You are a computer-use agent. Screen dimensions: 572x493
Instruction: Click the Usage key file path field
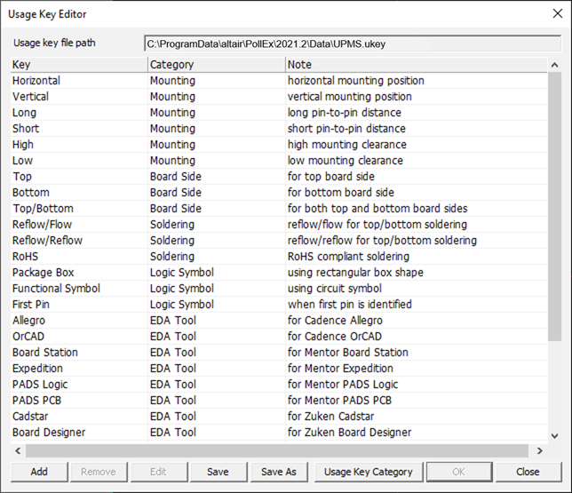[352, 44]
